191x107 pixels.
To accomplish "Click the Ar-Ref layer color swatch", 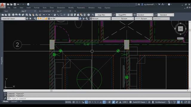I will click(49, 18).
